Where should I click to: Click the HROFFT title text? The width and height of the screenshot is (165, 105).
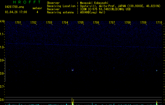(x=27, y=2)
